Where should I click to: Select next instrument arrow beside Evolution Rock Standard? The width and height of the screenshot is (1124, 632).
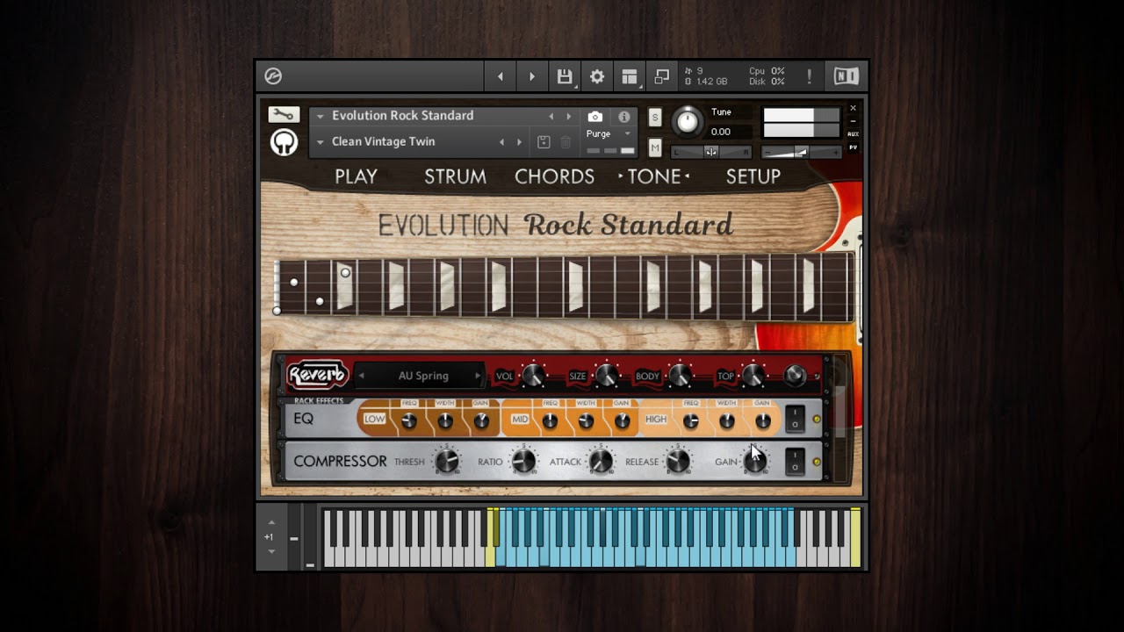(568, 116)
